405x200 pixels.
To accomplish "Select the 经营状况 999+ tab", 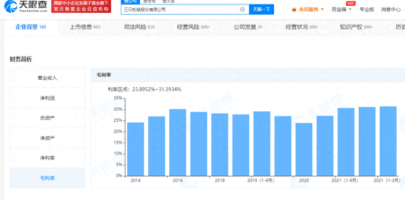I will click(x=302, y=27).
